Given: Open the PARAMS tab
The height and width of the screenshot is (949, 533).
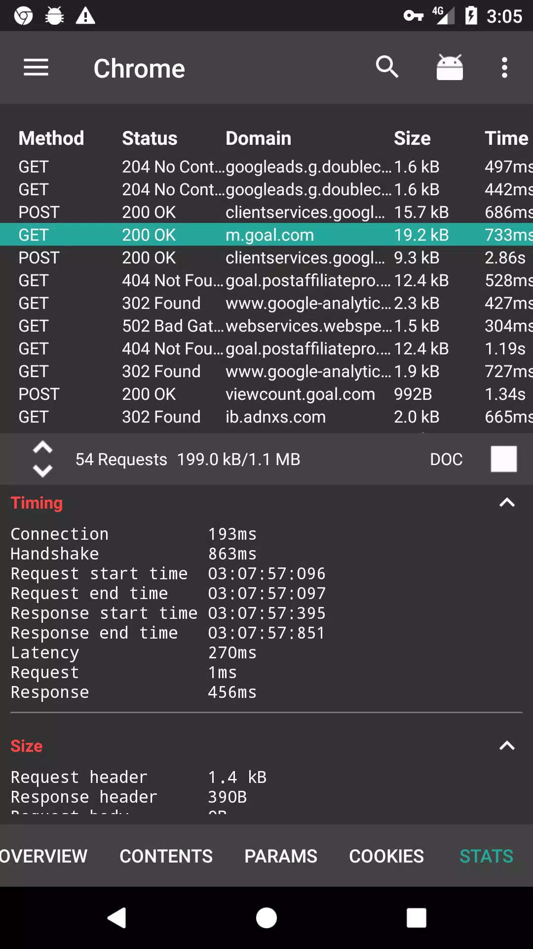Looking at the screenshot, I should 281,856.
